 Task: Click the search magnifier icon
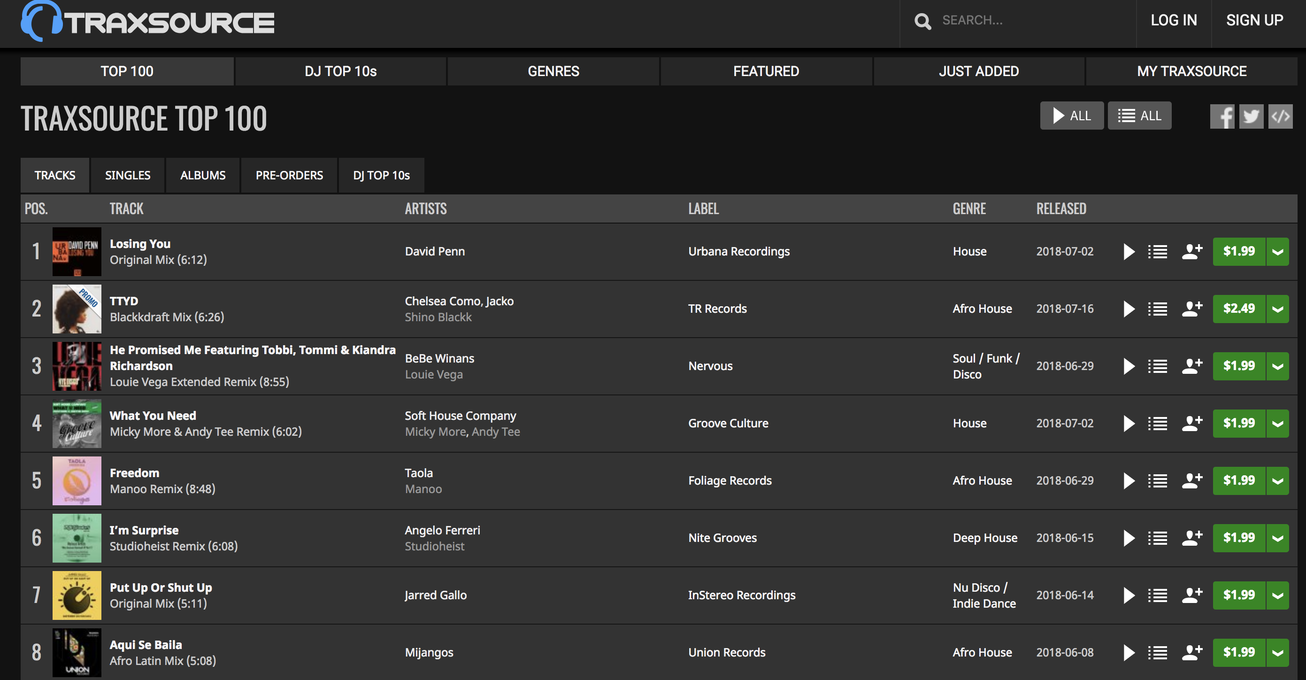922,21
